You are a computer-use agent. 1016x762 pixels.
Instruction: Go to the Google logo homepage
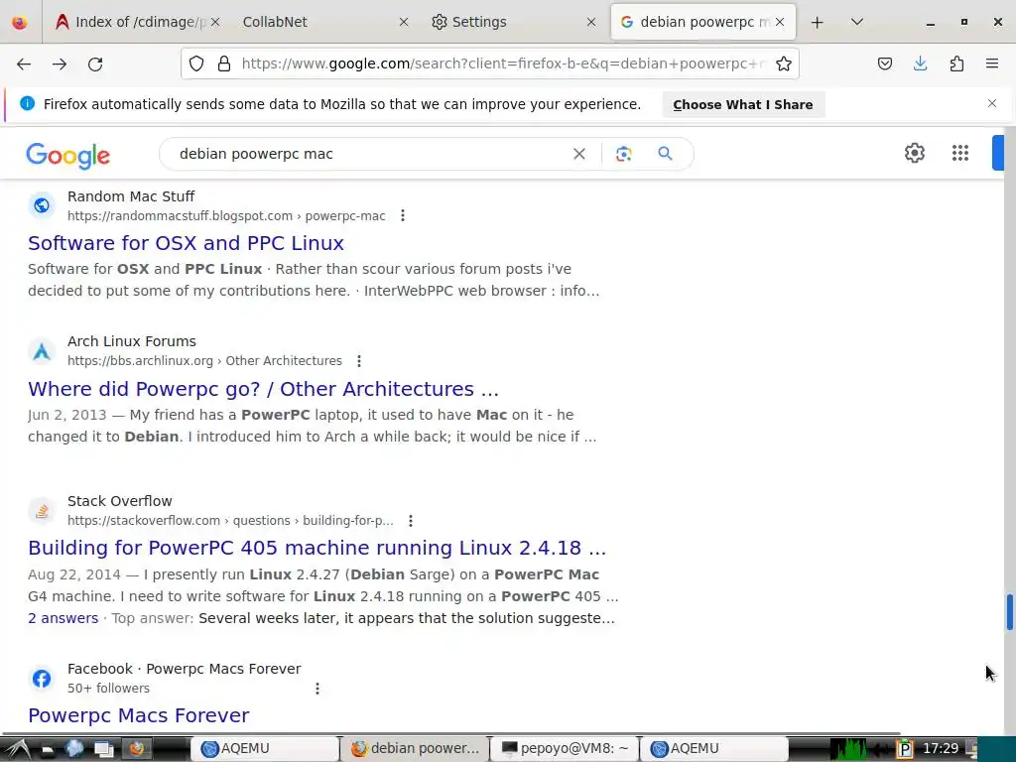click(68, 156)
